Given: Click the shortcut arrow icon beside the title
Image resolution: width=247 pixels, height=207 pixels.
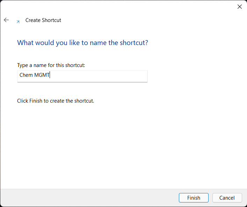Looking at the screenshot, I should (18, 22).
